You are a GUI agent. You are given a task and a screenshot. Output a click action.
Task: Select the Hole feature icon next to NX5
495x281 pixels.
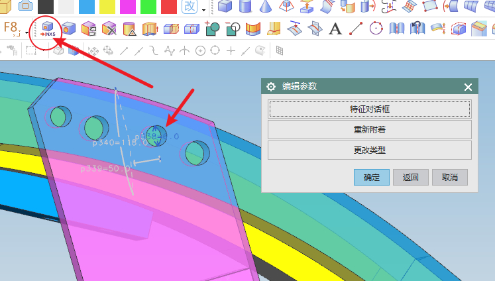pyautogui.click(x=68, y=28)
